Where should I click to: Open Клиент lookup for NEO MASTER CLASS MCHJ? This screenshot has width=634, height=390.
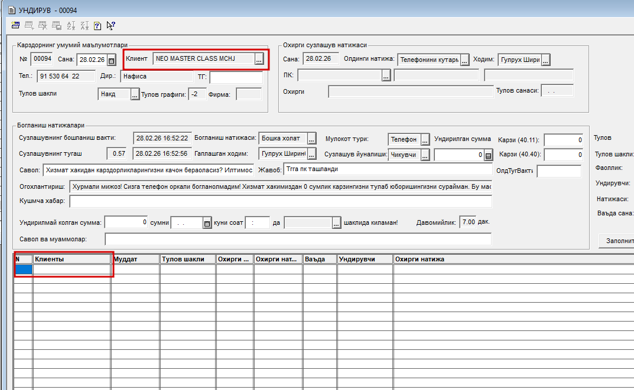[x=259, y=60]
